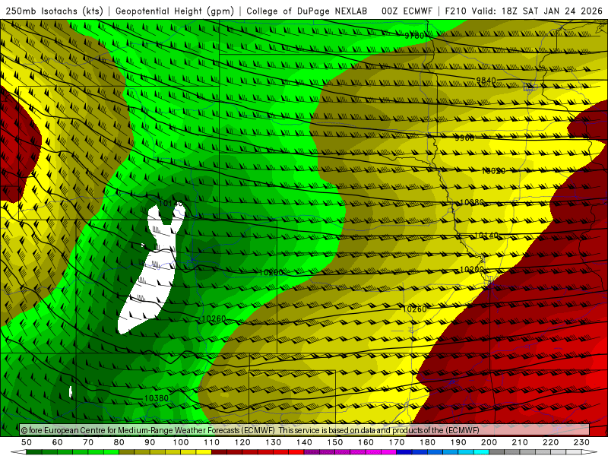Click the 160 value on color scale

pos(366,442)
